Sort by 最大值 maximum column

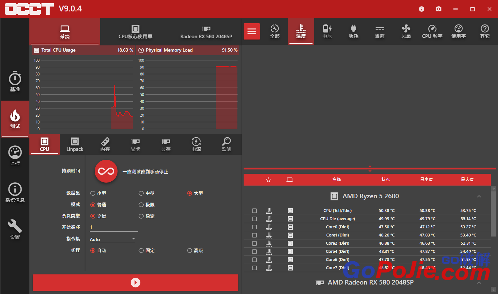click(x=467, y=180)
